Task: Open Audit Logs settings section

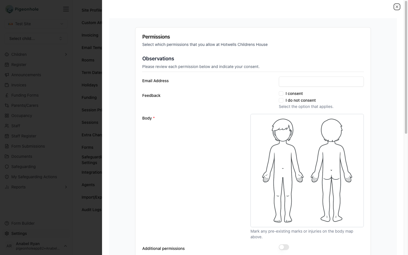Action: tap(92, 210)
